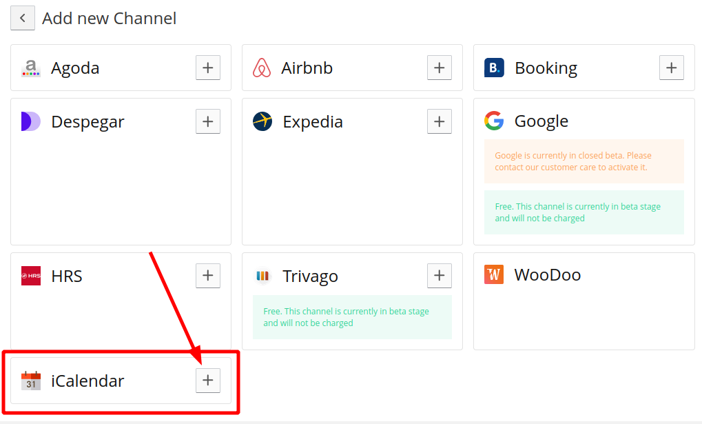Click the back arrow beside Add new Channel

(22, 18)
